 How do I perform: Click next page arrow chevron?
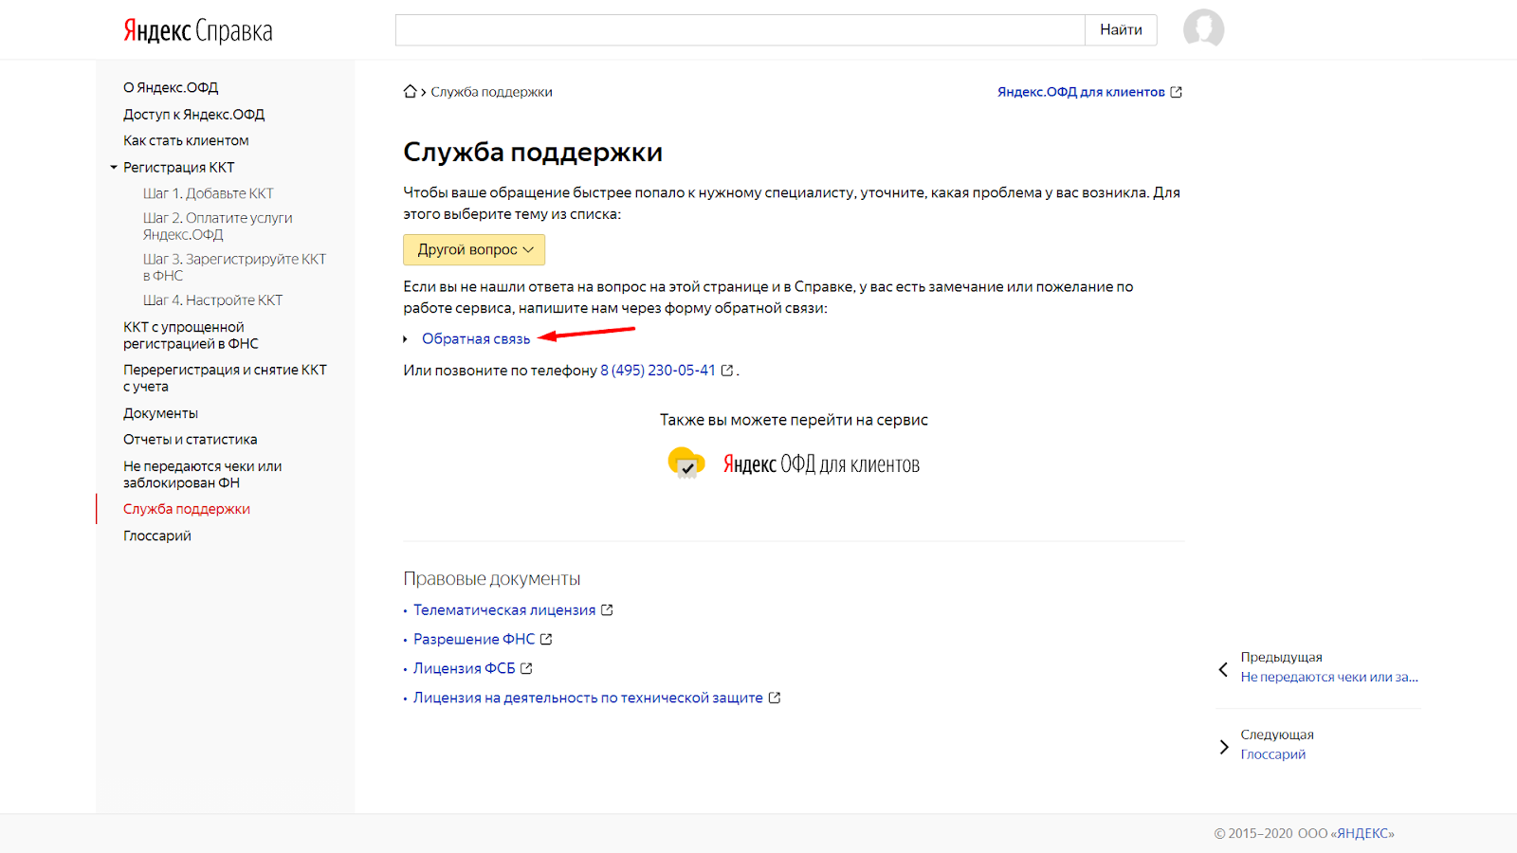tap(1224, 747)
